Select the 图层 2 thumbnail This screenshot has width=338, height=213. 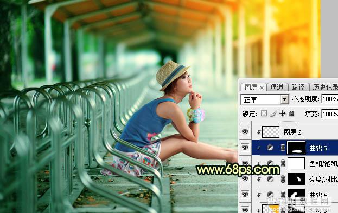[x=271, y=132]
